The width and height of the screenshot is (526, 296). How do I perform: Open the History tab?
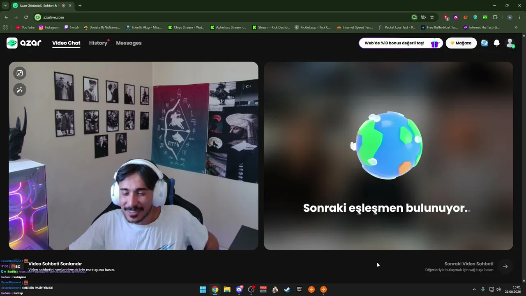98,43
